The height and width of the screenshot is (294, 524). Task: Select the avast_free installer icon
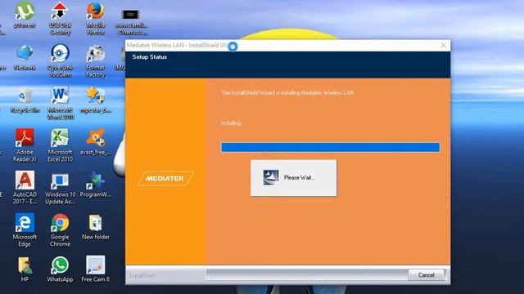[x=96, y=142]
